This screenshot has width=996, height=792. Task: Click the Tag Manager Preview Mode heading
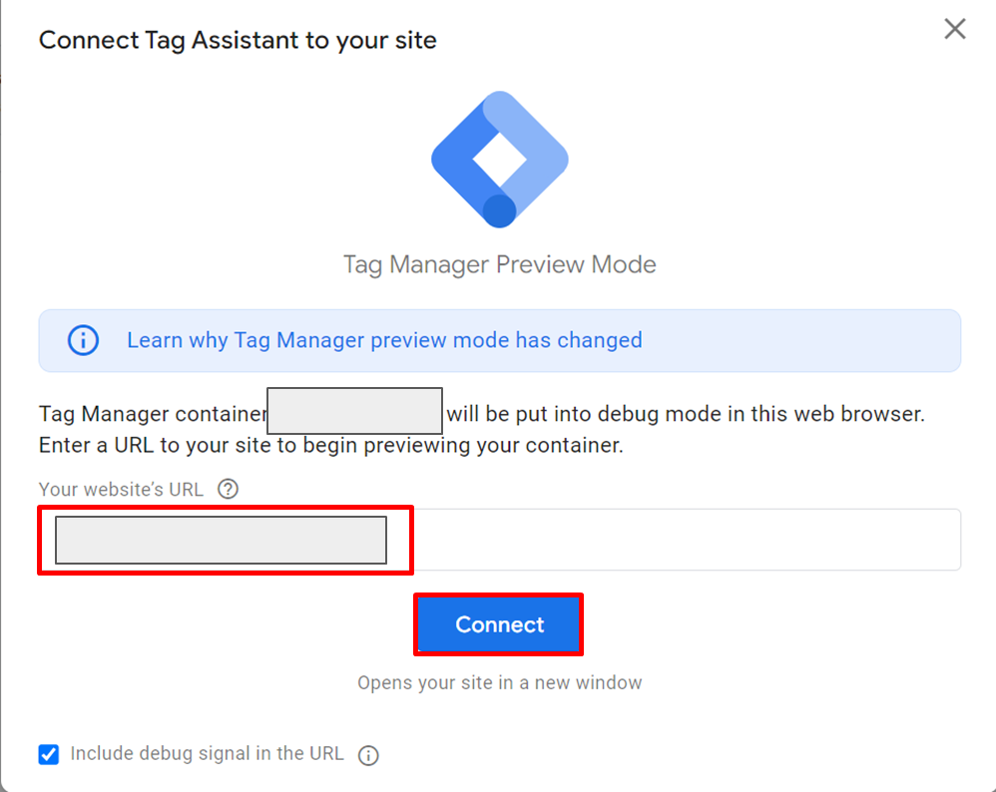click(x=499, y=264)
